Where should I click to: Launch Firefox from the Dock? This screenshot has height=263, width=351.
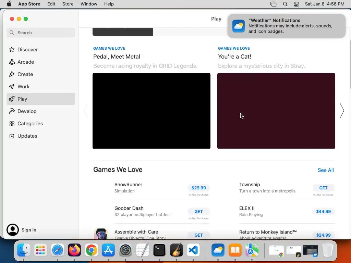coord(74,250)
